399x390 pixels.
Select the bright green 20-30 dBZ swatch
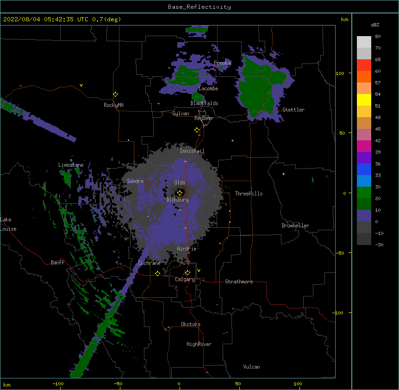(364, 193)
